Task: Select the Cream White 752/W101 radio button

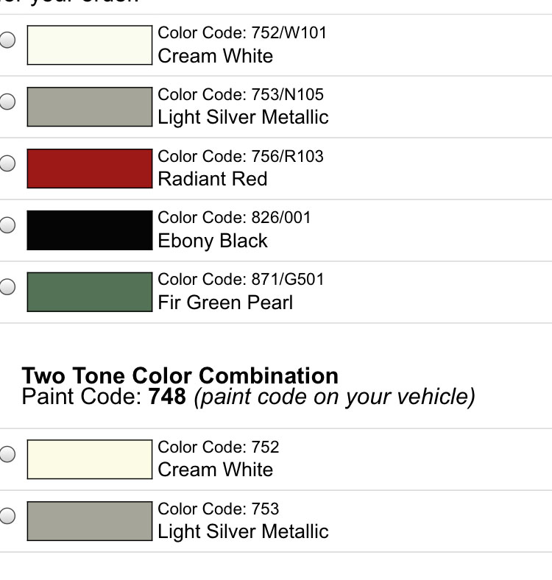Action: tap(7, 40)
